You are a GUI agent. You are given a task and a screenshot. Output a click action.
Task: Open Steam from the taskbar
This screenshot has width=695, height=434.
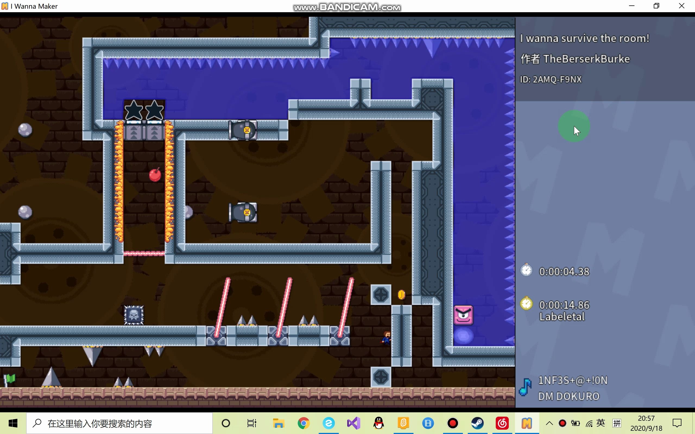coord(477,423)
